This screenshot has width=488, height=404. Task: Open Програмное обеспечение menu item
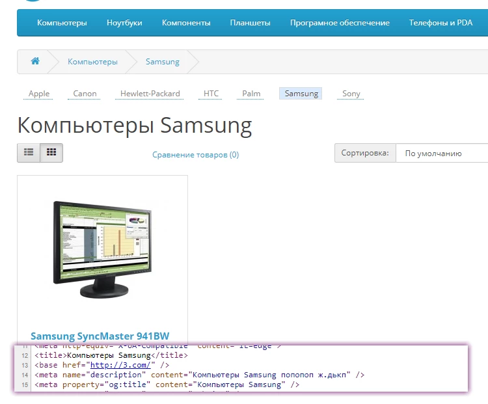(x=340, y=23)
